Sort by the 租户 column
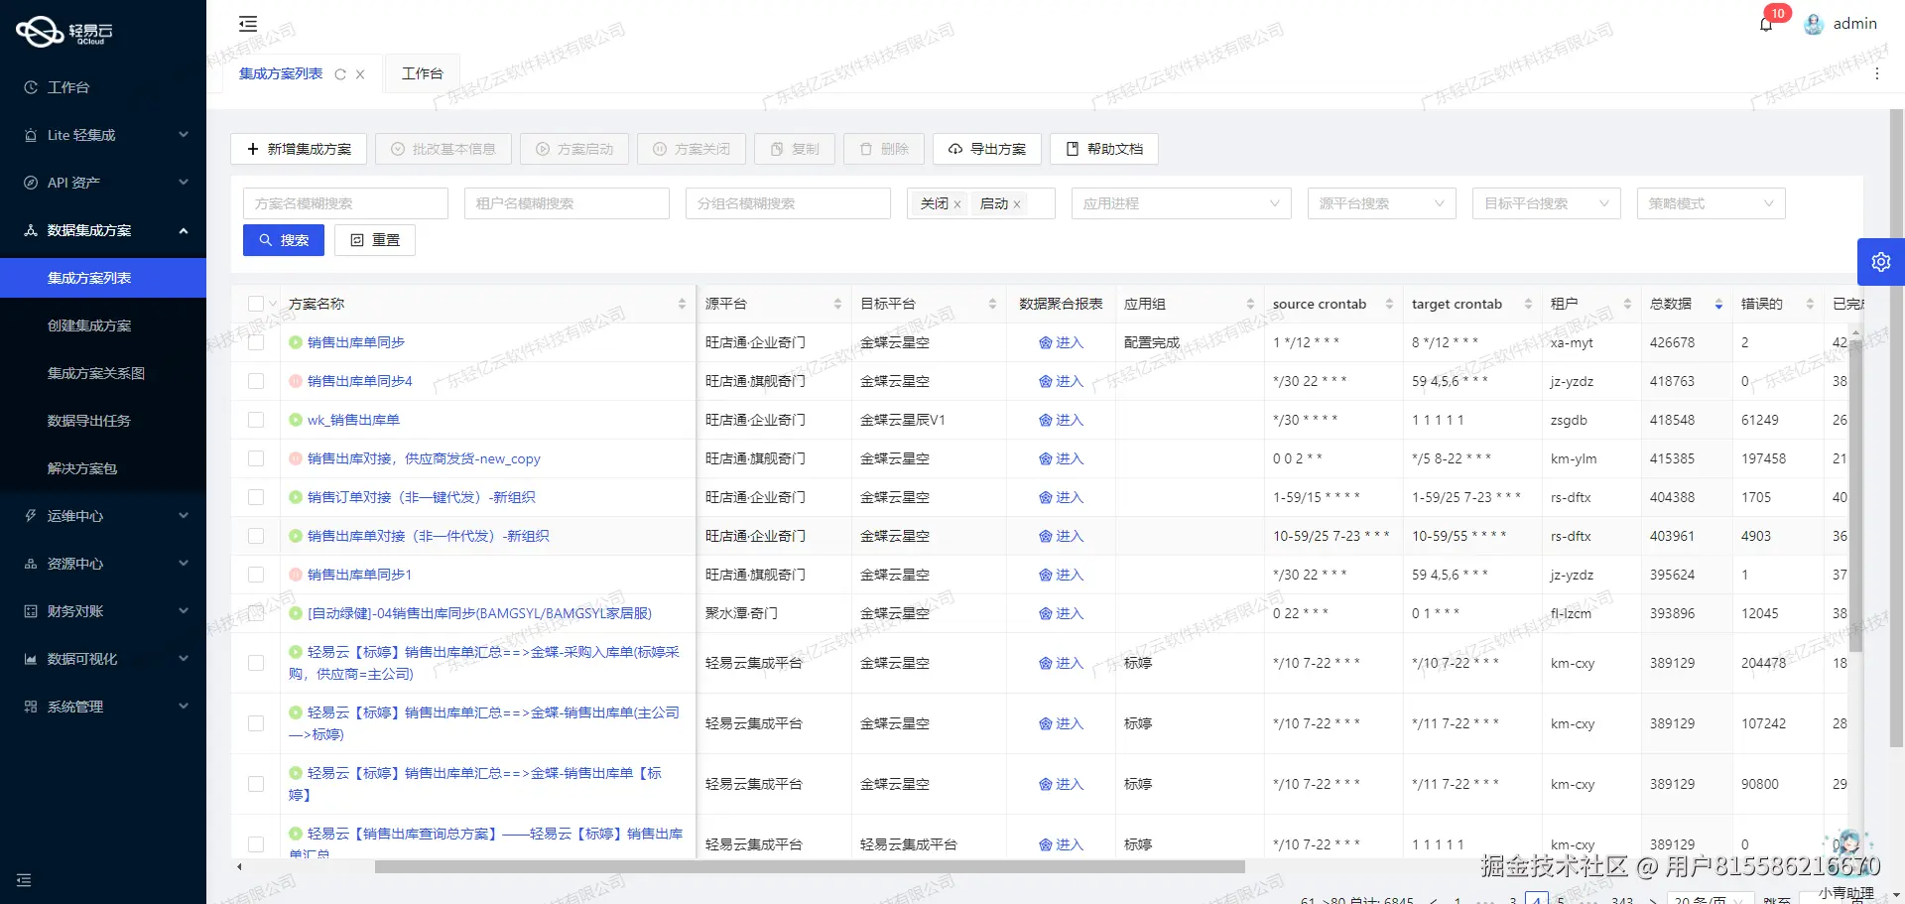This screenshot has width=1905, height=904. click(1627, 304)
